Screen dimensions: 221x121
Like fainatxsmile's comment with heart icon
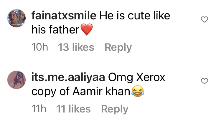point(204,19)
